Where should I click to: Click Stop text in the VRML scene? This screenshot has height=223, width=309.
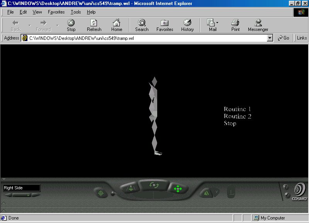230,123
